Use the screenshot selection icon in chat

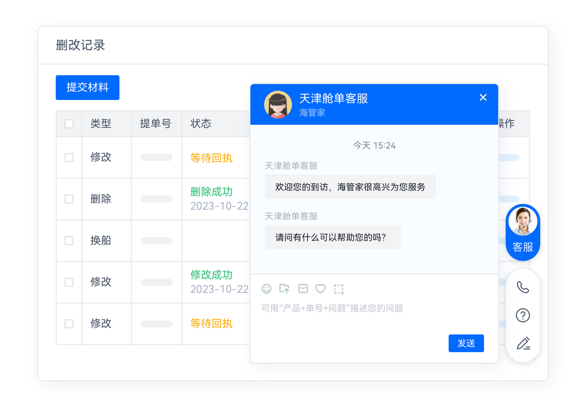point(338,288)
